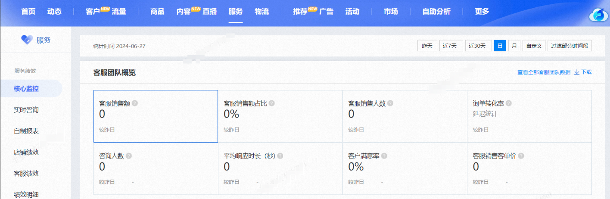Open help icon next to 客服销售人数

[390, 103]
